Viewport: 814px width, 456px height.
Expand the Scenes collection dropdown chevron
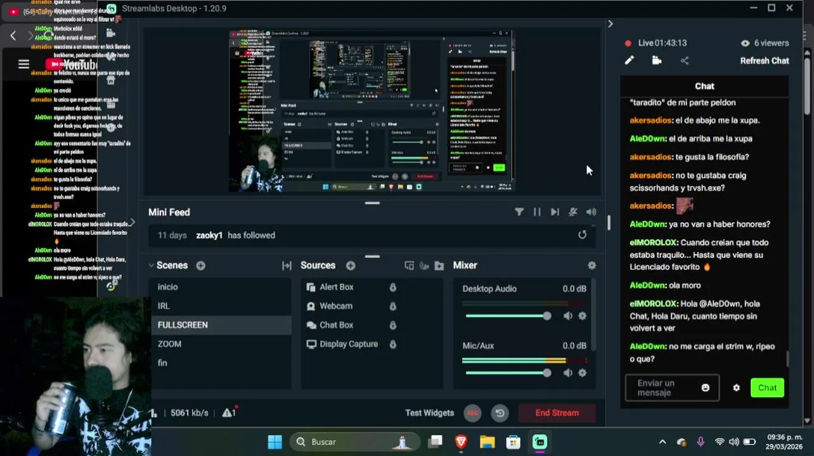coord(152,265)
